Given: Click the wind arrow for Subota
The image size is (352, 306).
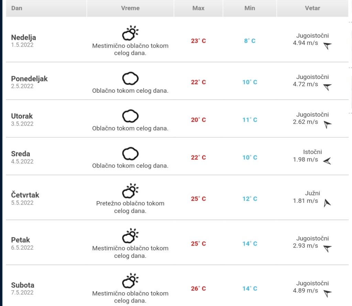Looking at the screenshot, I should click(x=327, y=293).
